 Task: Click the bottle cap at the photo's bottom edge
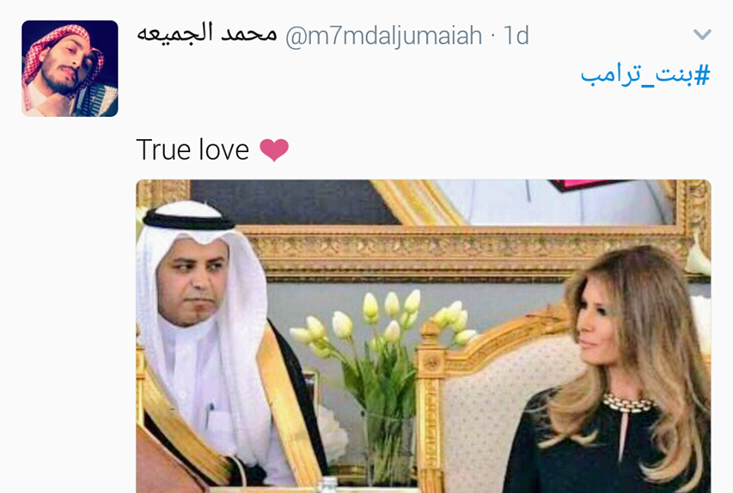[x=328, y=485]
